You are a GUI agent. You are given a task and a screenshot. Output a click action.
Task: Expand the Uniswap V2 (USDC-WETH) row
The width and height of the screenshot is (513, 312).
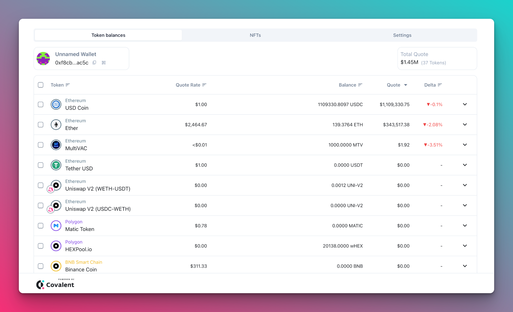pos(465,205)
